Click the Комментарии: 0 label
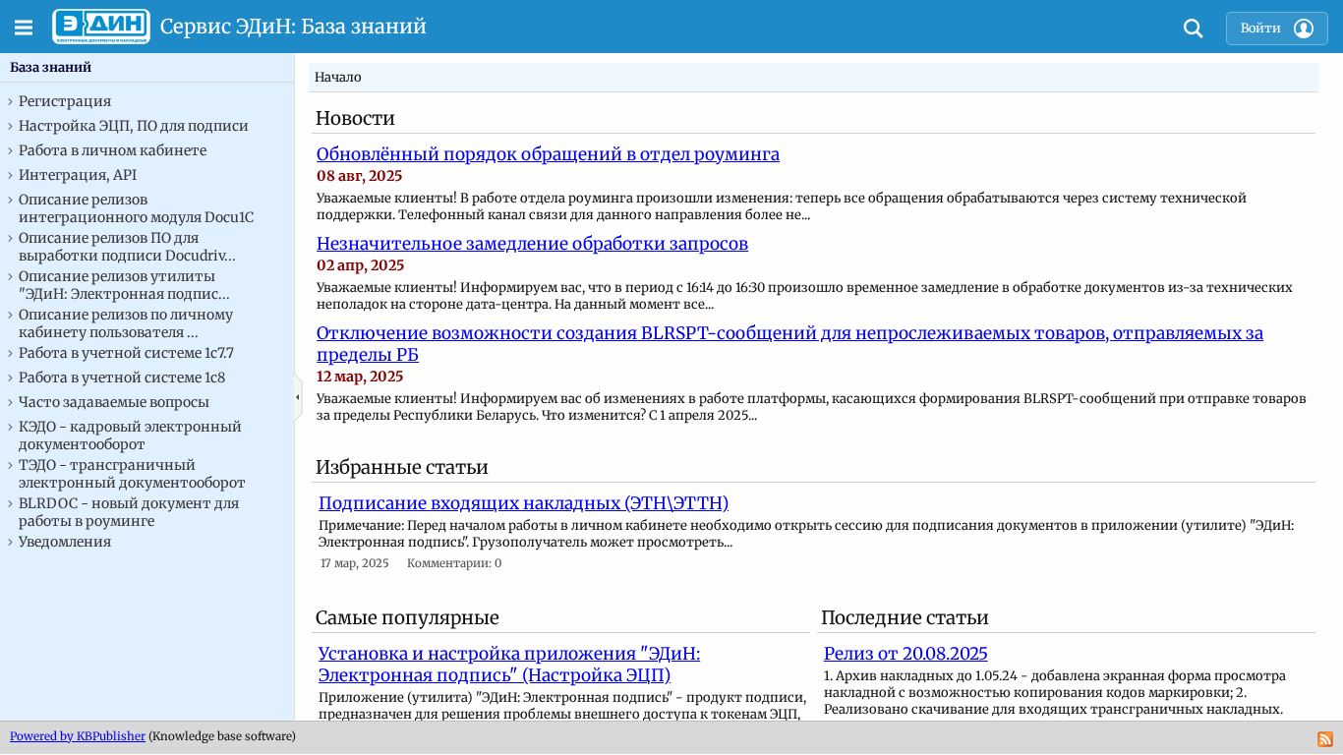 [454, 563]
